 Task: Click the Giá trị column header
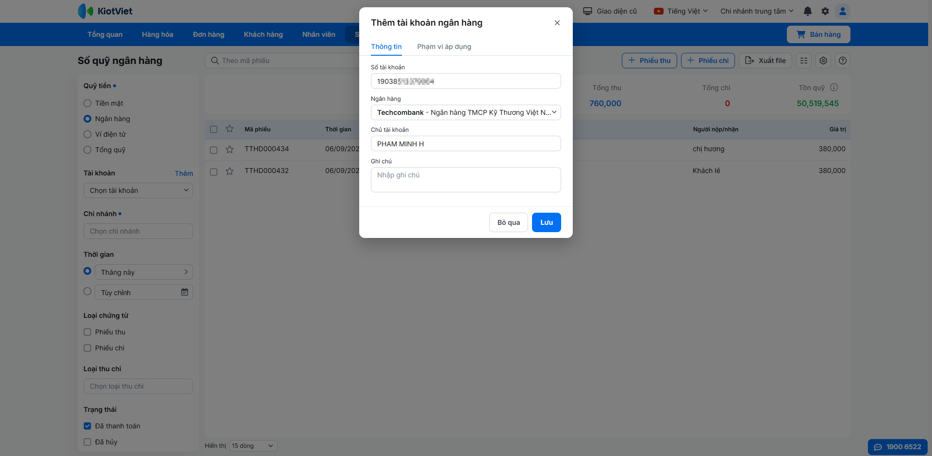[x=837, y=129]
